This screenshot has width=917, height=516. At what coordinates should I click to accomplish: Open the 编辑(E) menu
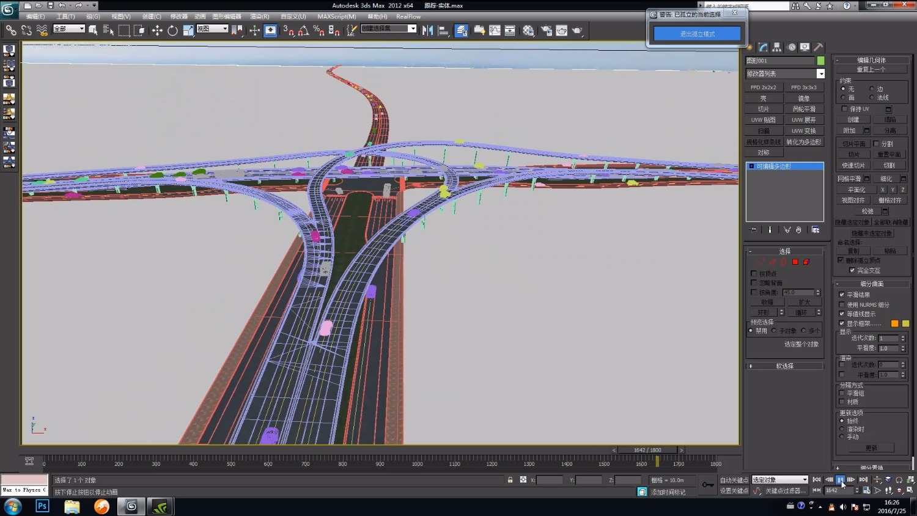(x=35, y=17)
